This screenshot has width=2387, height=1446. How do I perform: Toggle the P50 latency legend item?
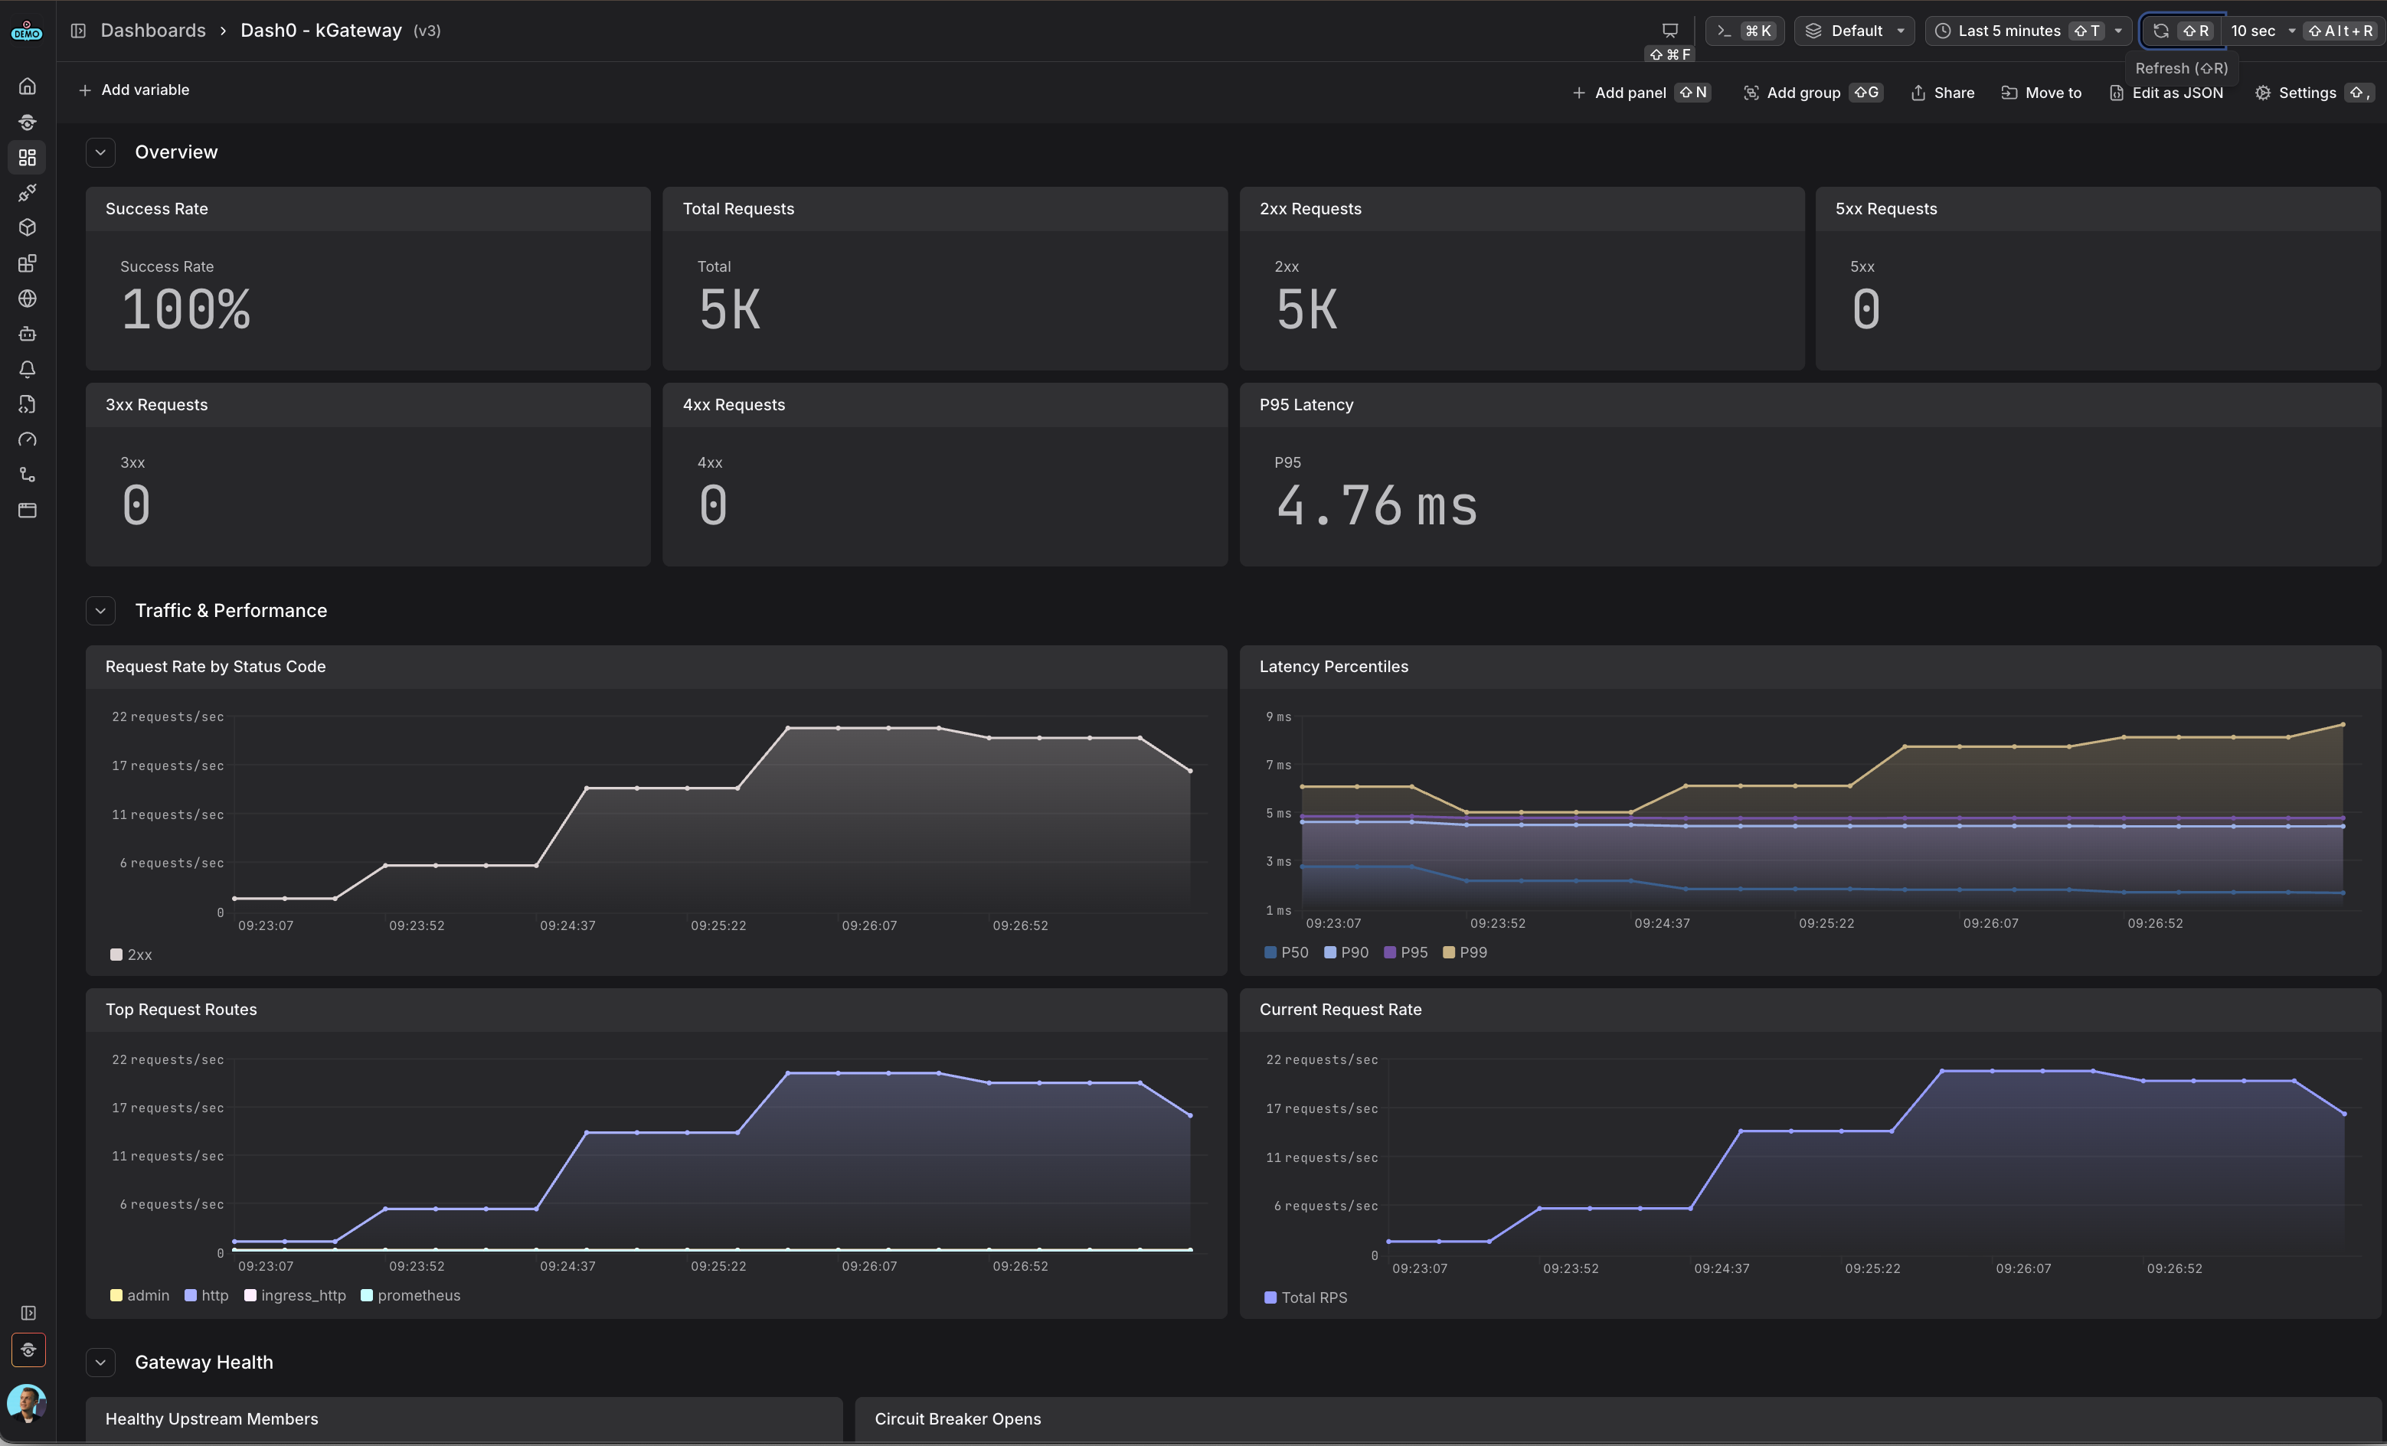[x=1286, y=952]
